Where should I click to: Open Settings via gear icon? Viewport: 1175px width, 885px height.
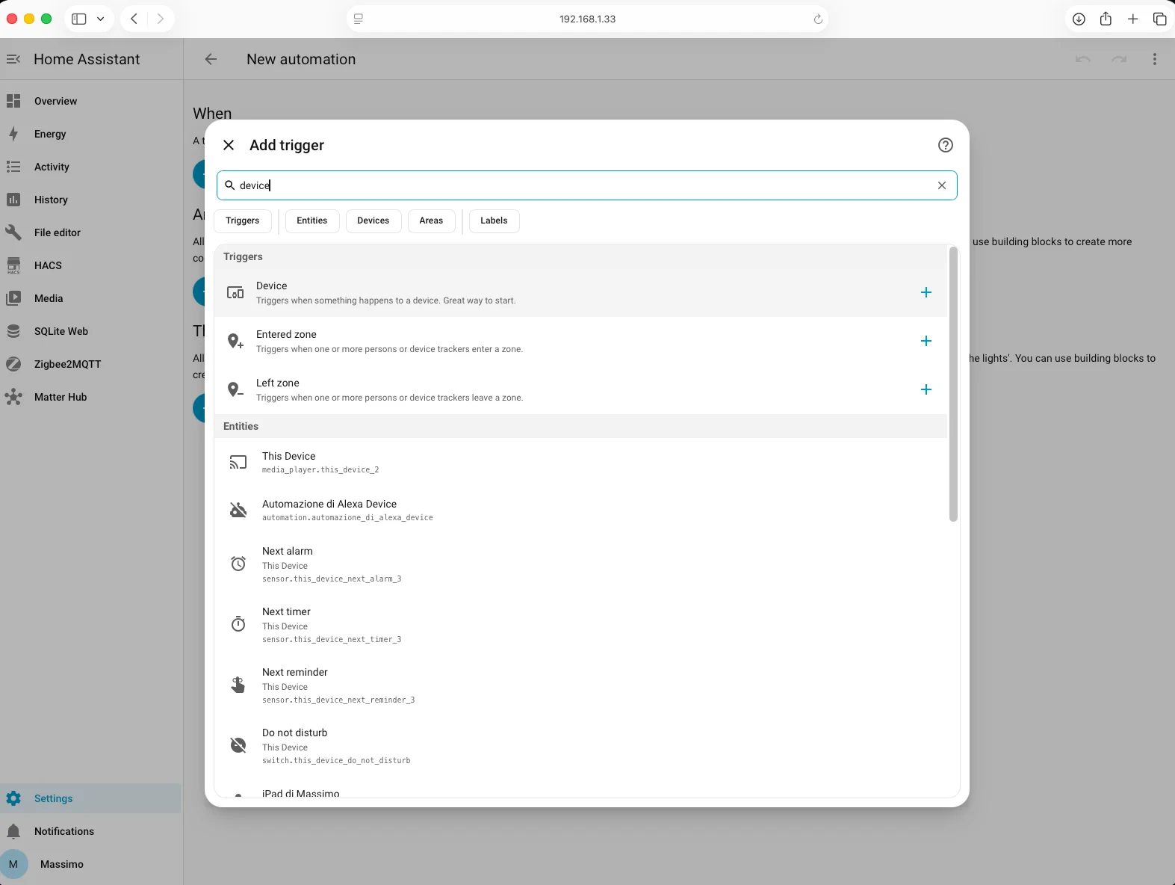[13, 798]
